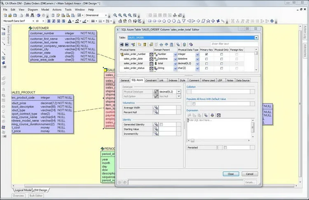Switch to the General tab
The width and height of the screenshot is (309, 200).
(125, 80)
